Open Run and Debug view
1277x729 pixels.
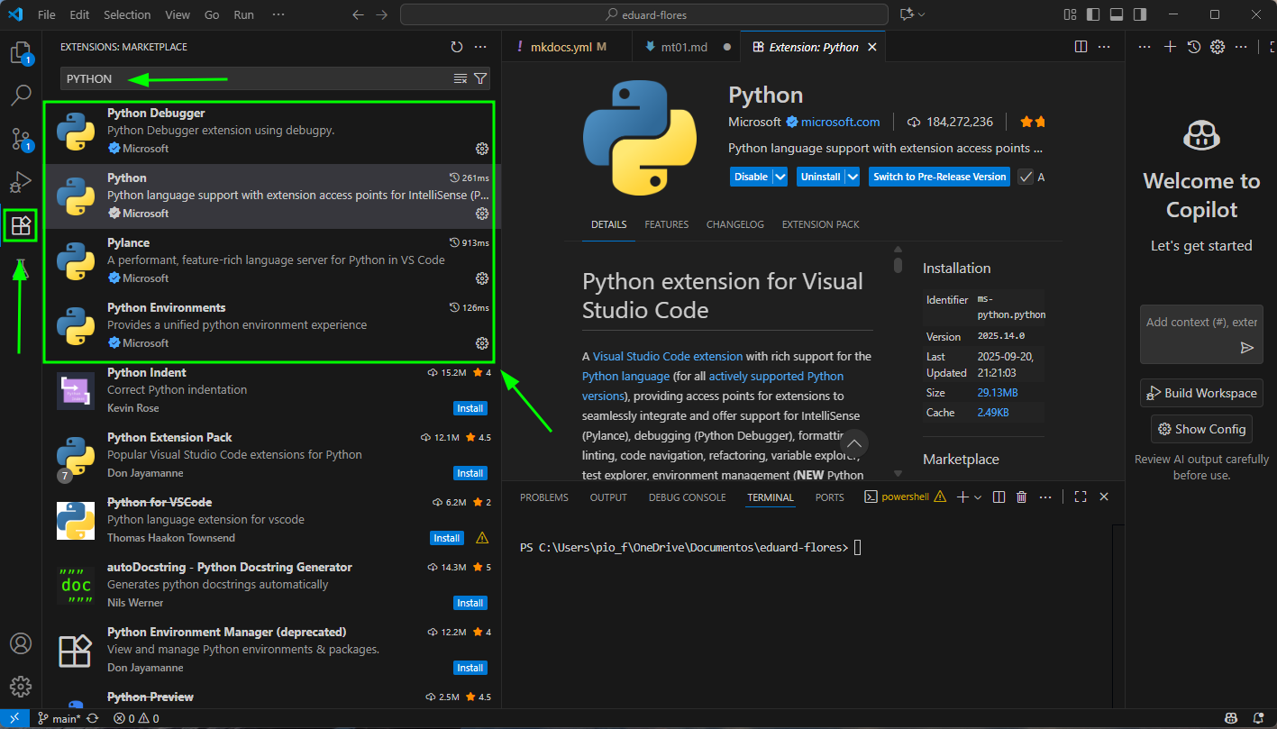[x=20, y=182]
